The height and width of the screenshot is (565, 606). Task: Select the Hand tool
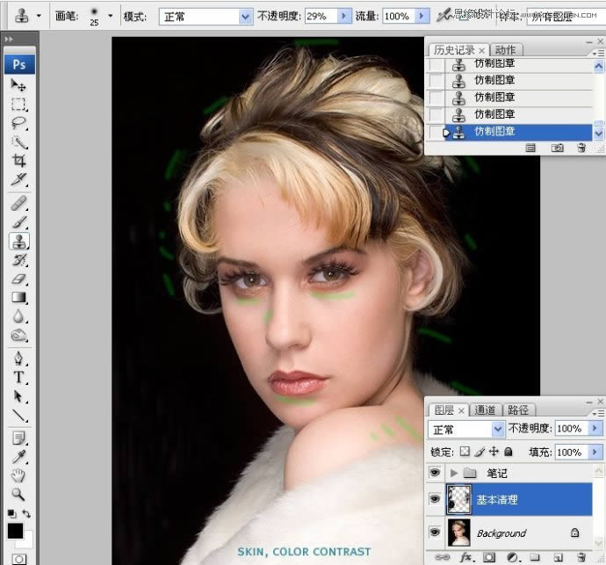click(18, 476)
